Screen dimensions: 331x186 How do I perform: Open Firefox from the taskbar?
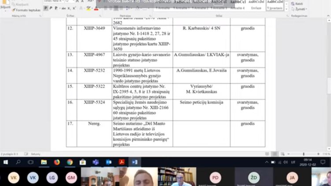(x=57, y=162)
